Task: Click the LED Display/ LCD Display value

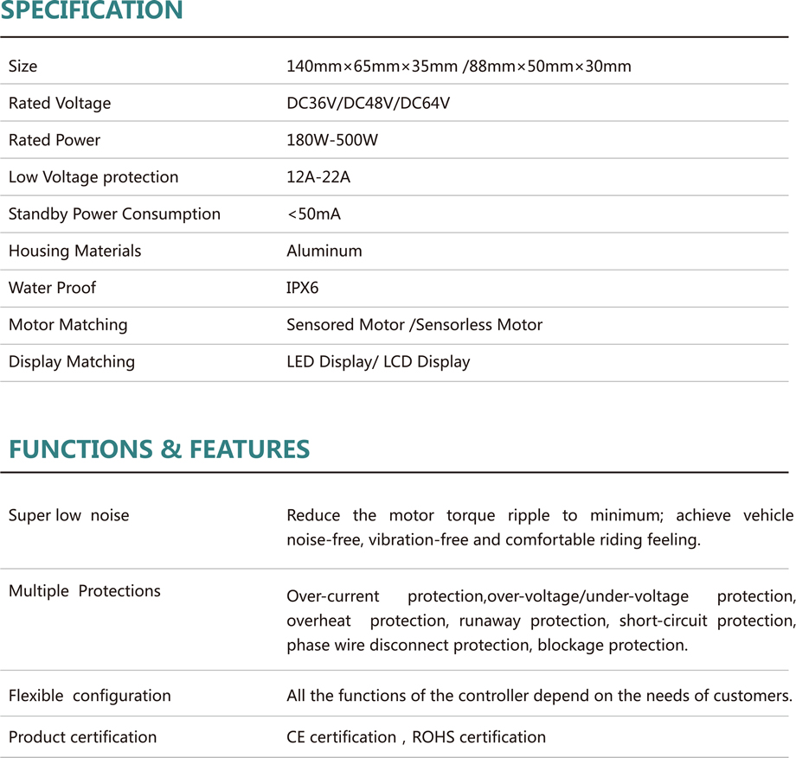Action: 378,362
